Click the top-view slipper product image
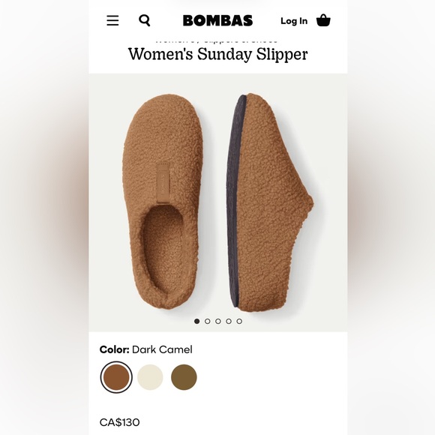Screen dimensions: 435x435 pos(163,202)
